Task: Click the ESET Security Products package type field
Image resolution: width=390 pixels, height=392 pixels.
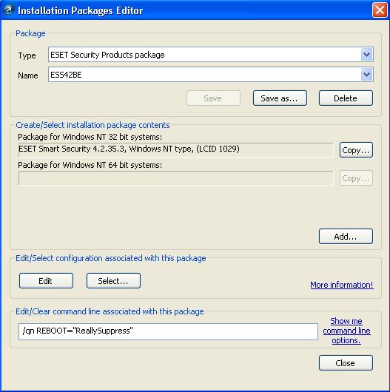Action: (211, 55)
